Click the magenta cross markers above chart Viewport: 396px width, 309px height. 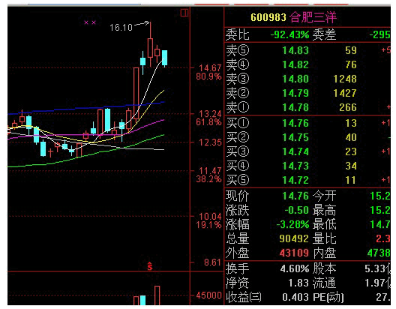pos(90,22)
